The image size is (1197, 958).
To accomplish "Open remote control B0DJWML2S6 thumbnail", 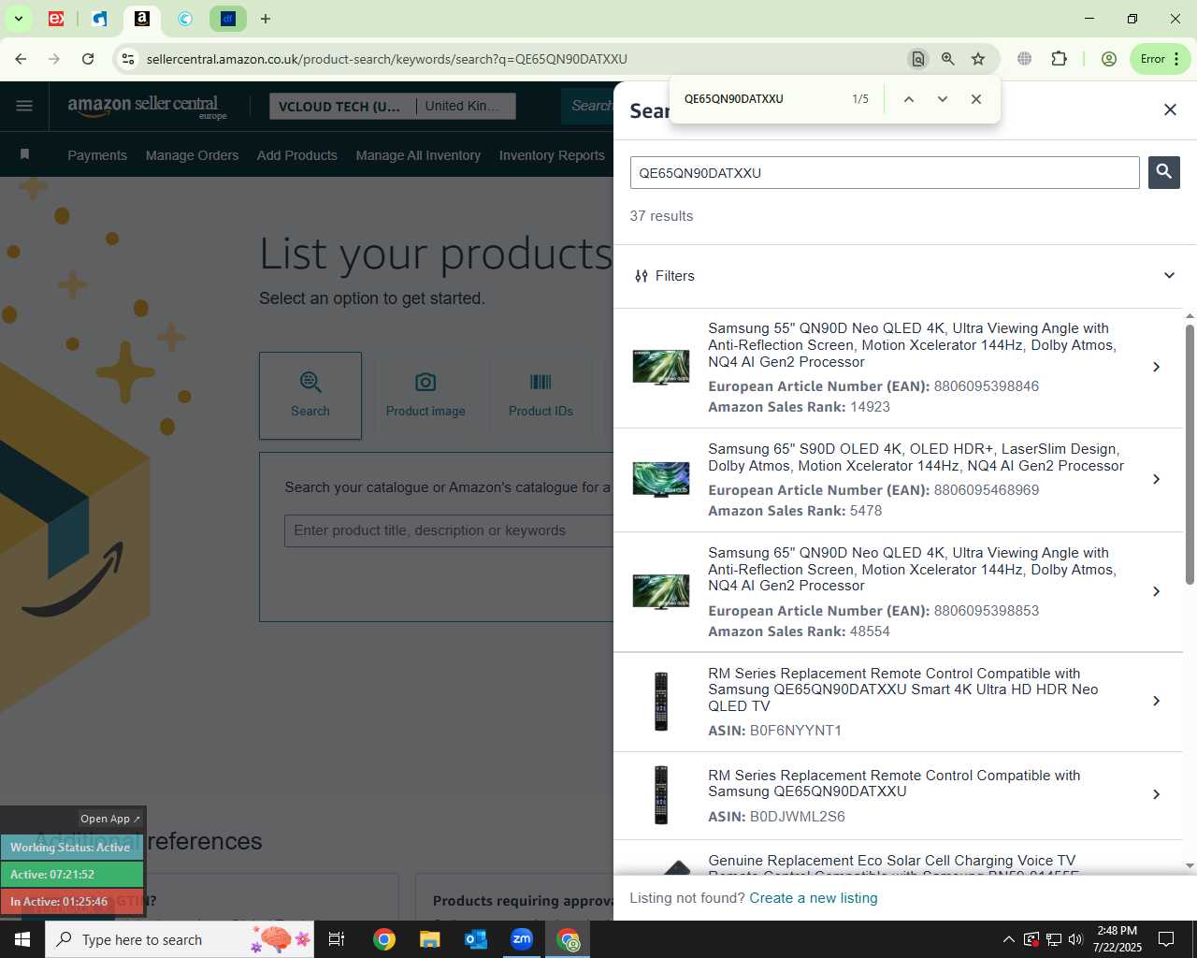I will point(661,794).
